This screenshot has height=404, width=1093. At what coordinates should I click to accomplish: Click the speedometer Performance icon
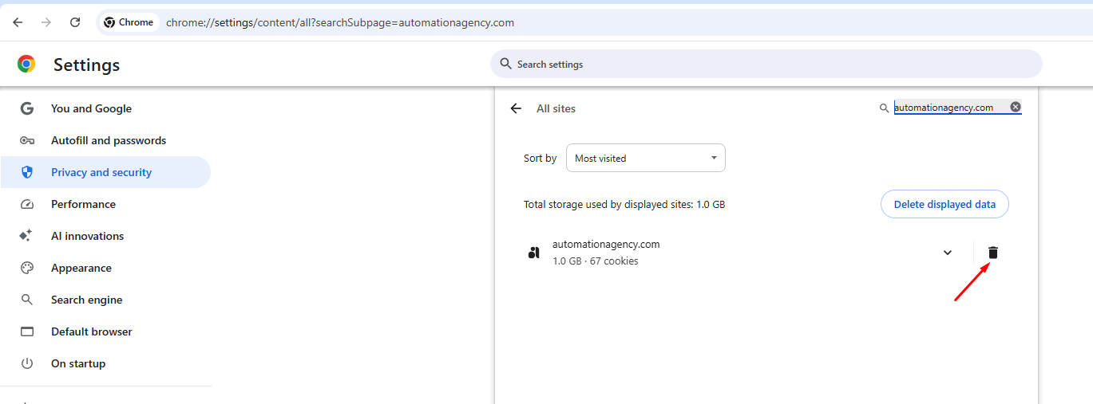[x=27, y=204]
